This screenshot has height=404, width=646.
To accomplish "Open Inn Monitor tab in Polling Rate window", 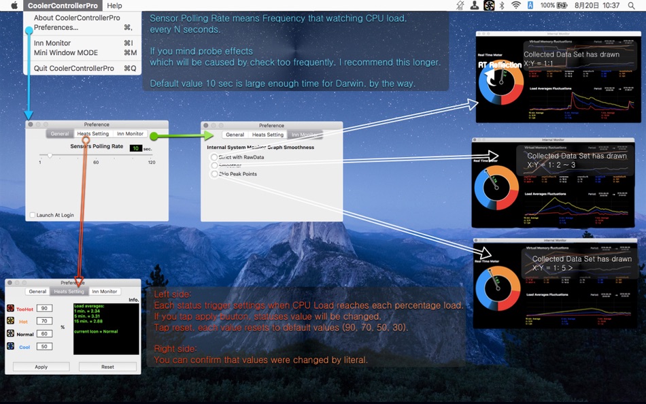I will [130, 133].
